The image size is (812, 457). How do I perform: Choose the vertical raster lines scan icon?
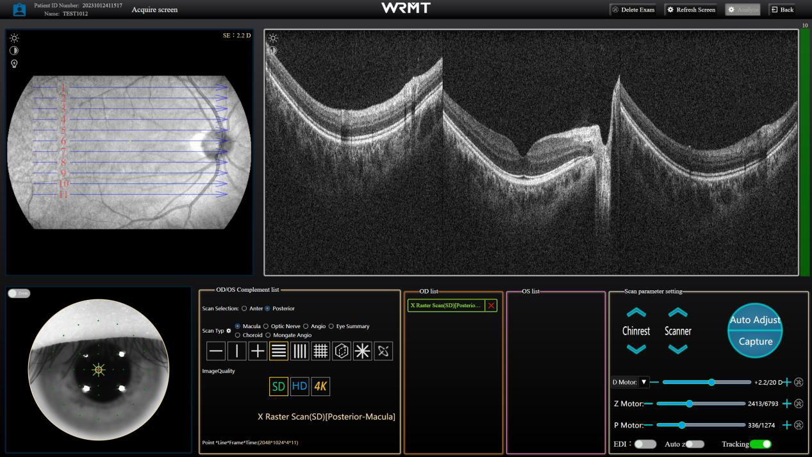click(x=300, y=351)
